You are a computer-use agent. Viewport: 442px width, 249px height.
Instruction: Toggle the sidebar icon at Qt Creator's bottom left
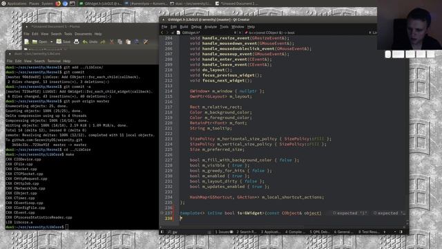click(162, 232)
